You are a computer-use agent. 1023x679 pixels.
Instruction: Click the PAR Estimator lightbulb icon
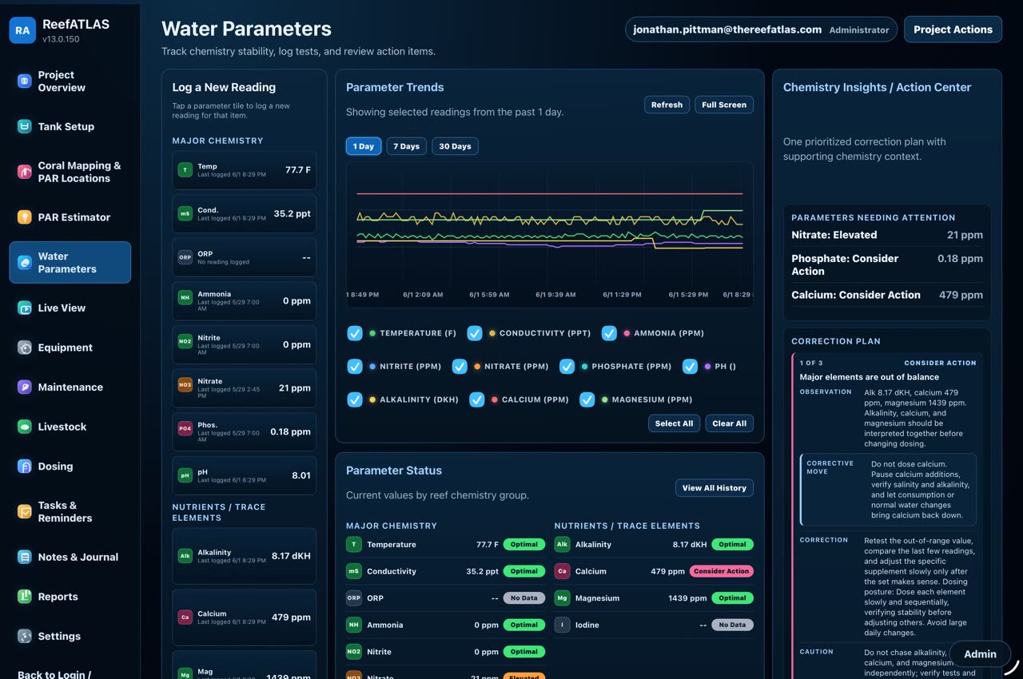24,217
